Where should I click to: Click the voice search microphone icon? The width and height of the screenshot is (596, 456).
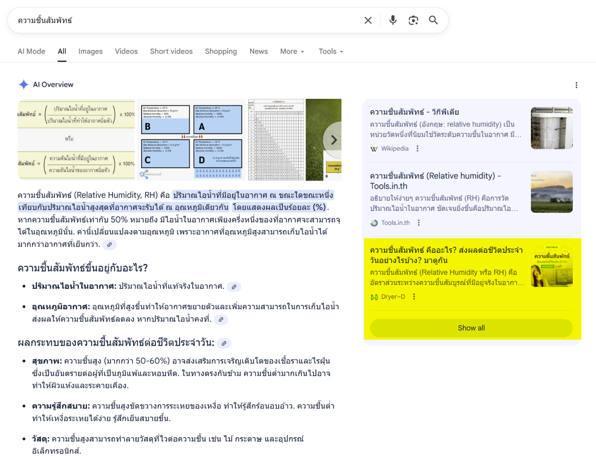tap(392, 20)
